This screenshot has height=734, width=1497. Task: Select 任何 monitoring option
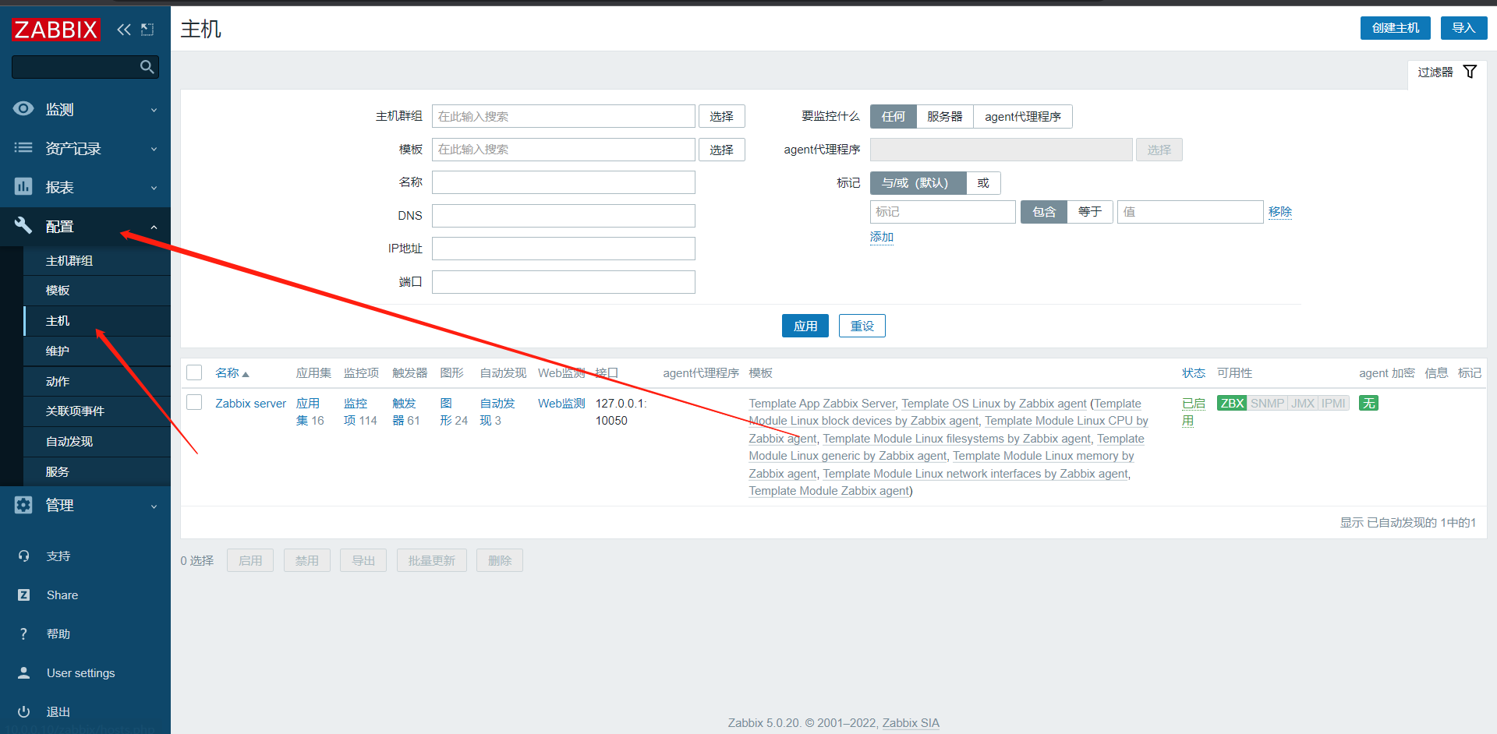pos(894,117)
